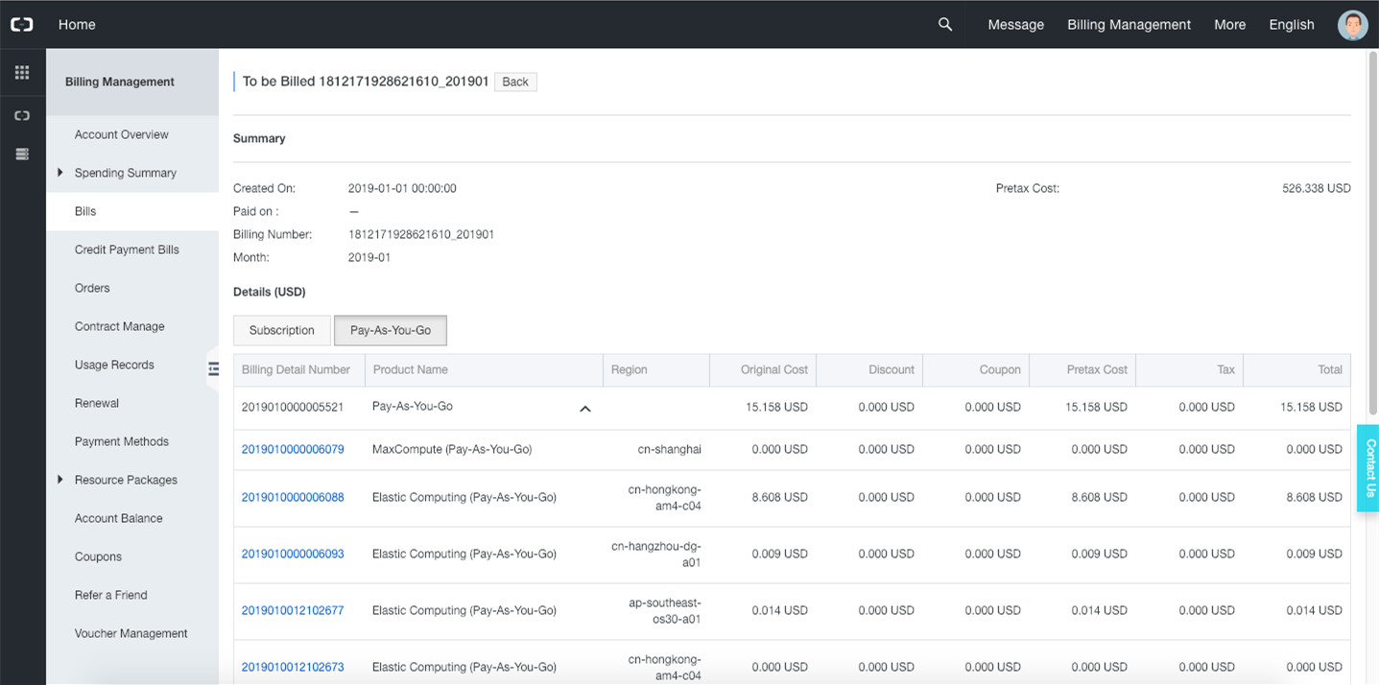1379x685 pixels.
Task: Open billing detail 2019010000006093
Action: click(293, 554)
